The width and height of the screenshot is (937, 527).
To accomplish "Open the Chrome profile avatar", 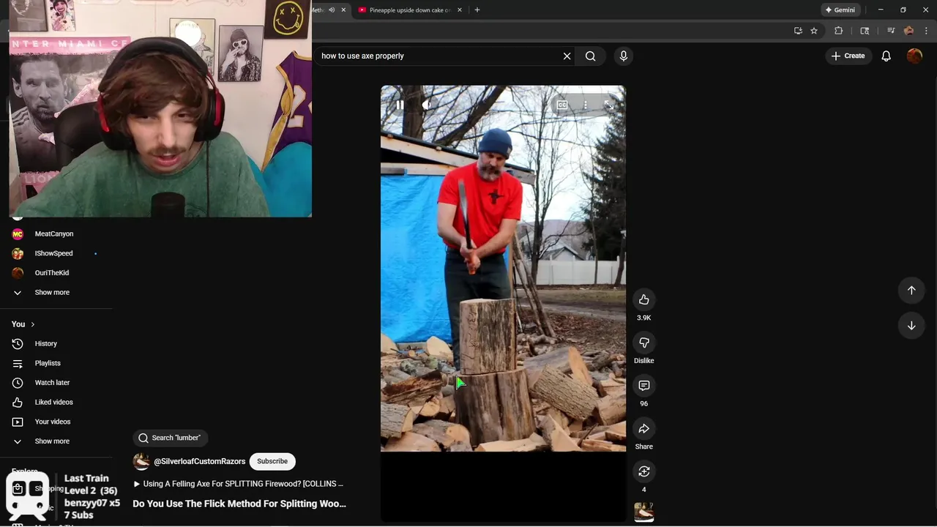I will point(909,31).
